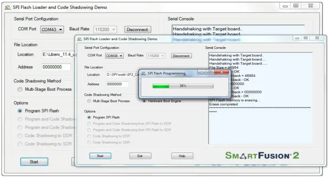
Task: Maximize the back SPI Flash Loader window
Action: 296,6
